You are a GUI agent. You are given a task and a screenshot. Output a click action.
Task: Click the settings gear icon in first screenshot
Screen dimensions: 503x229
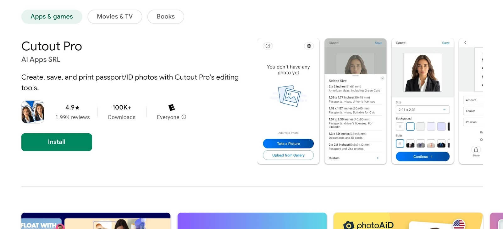pos(309,46)
